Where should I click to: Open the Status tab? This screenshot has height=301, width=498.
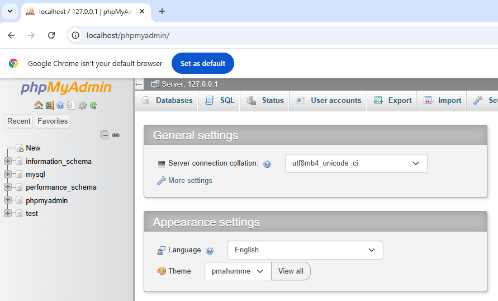[x=265, y=101]
